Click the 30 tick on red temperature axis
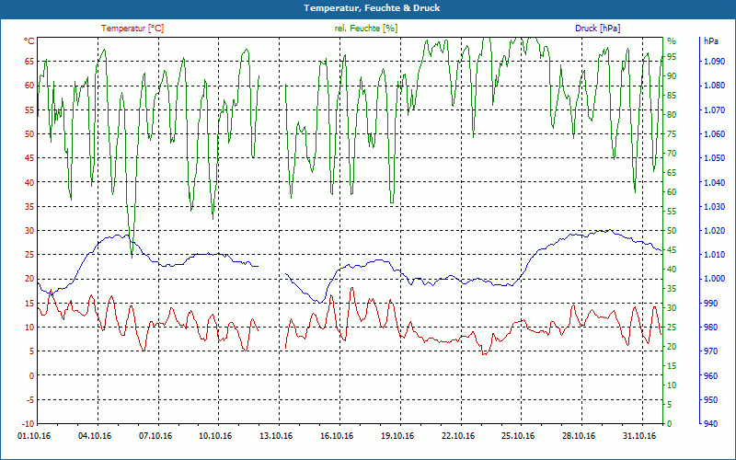This screenshot has width=736, height=460. pyautogui.click(x=29, y=231)
